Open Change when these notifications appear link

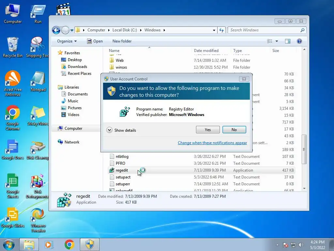click(212, 143)
